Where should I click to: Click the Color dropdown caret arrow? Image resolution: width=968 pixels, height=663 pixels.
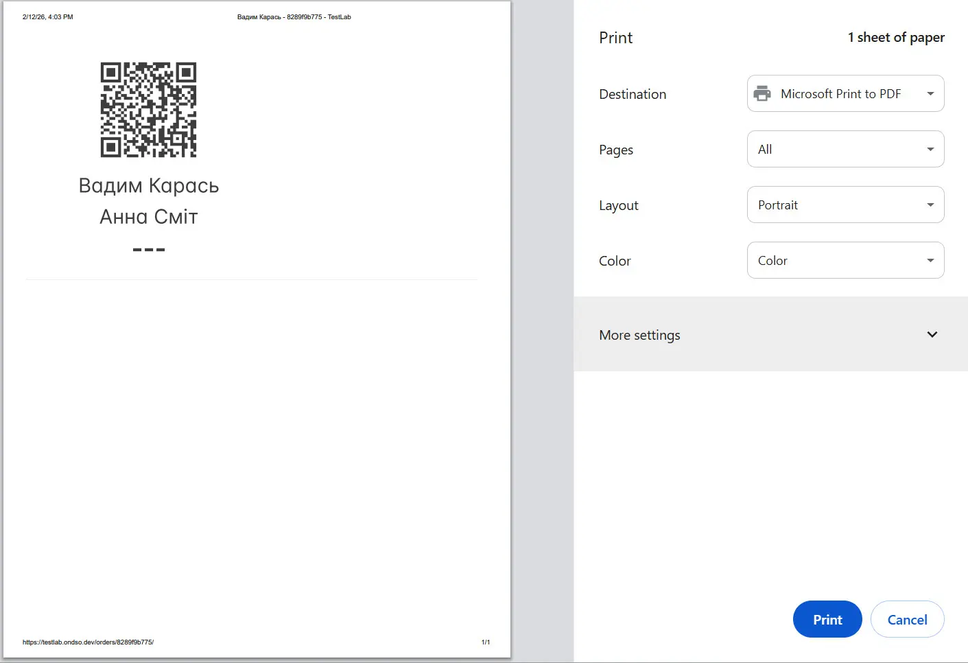[x=930, y=261]
